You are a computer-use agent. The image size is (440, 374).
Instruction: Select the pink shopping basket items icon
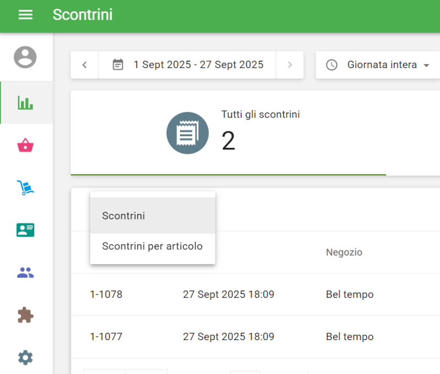tap(26, 144)
